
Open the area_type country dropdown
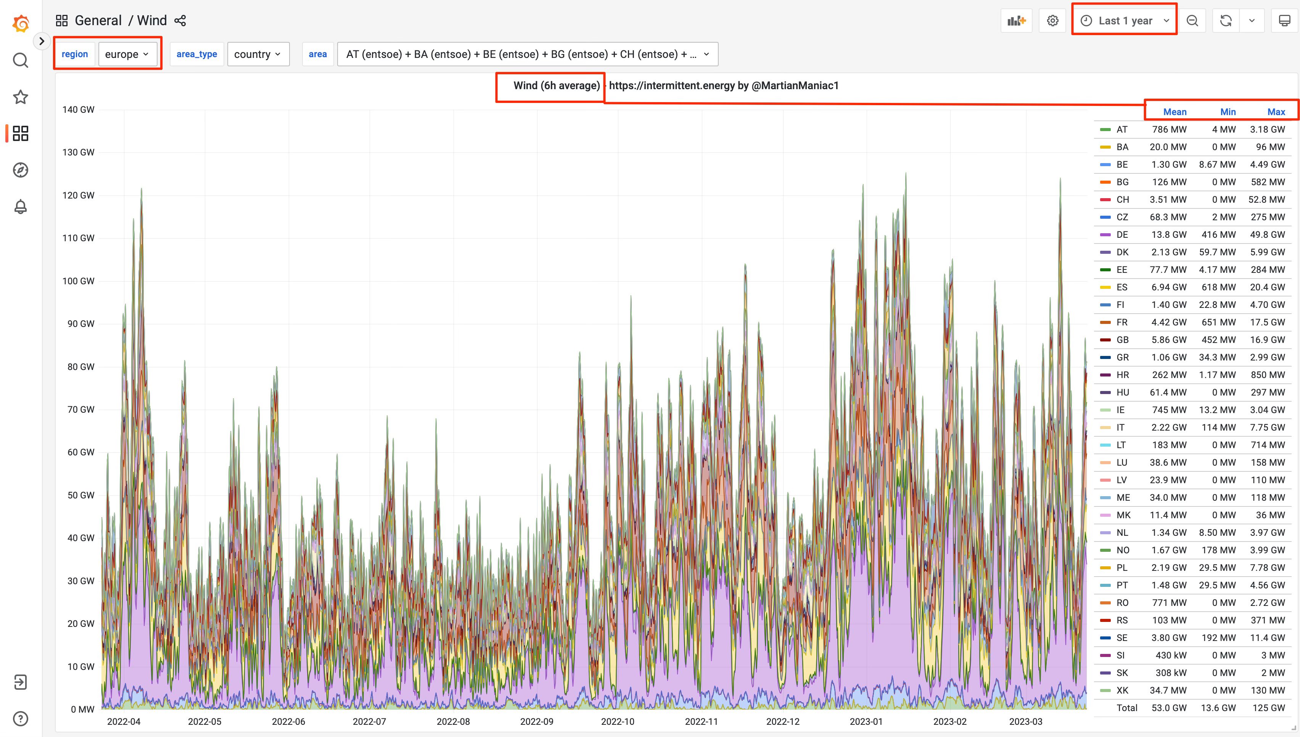(x=258, y=54)
